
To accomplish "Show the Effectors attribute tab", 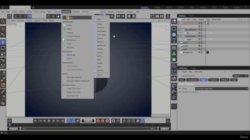I will point(225,80).
